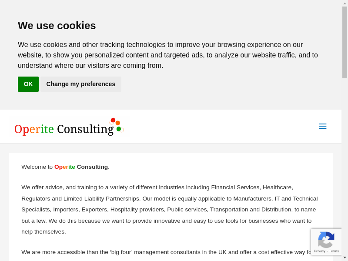348x261 pixels.
Task: Click the paragraph about Financial Services industries
Action: coord(170,209)
